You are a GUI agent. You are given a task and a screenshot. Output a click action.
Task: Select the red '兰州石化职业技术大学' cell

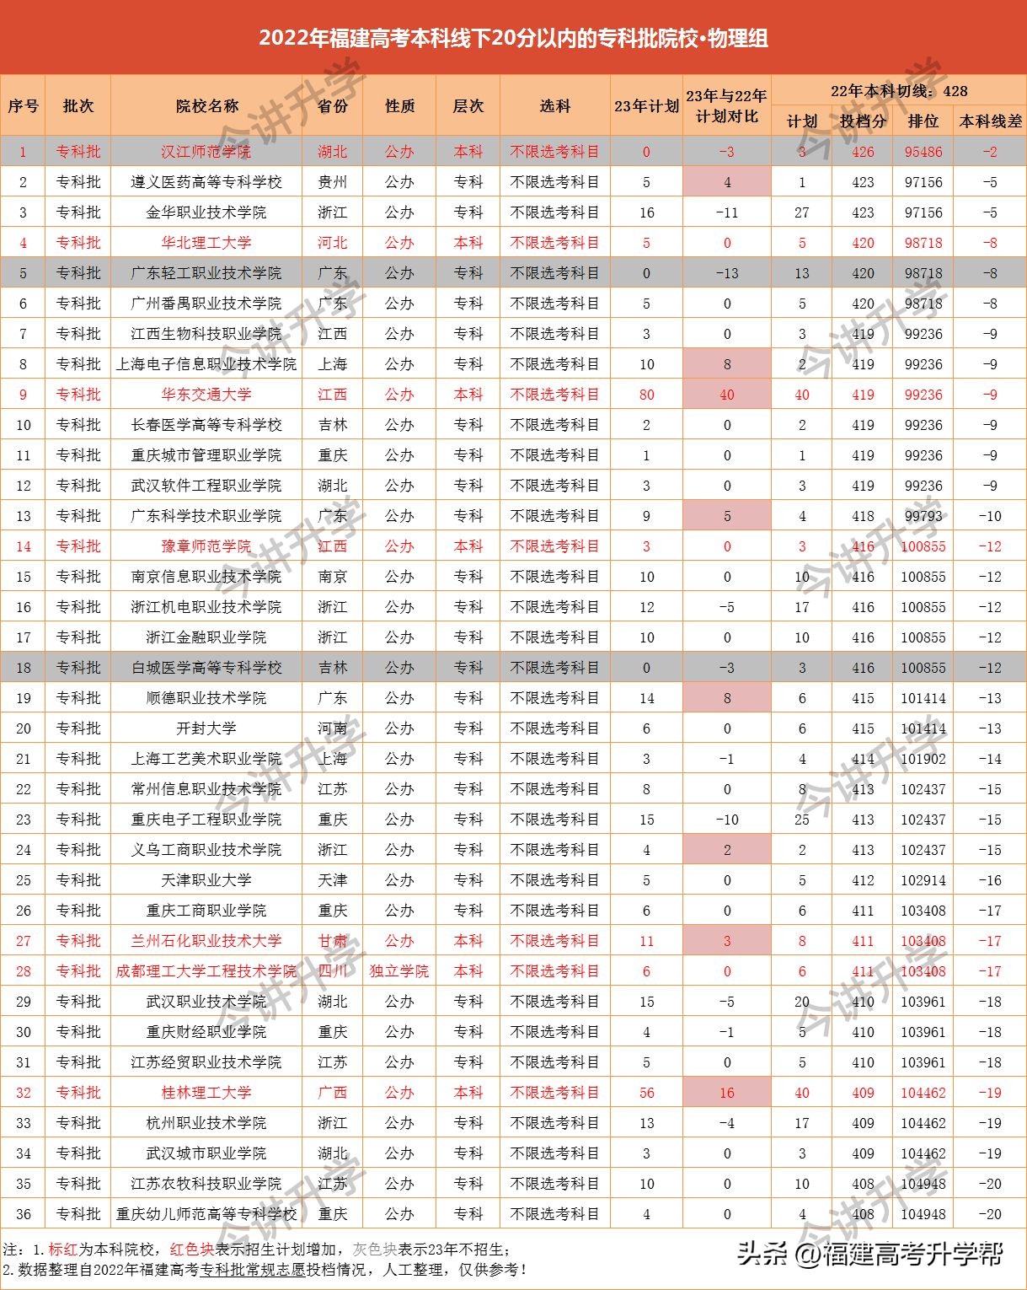(206, 941)
